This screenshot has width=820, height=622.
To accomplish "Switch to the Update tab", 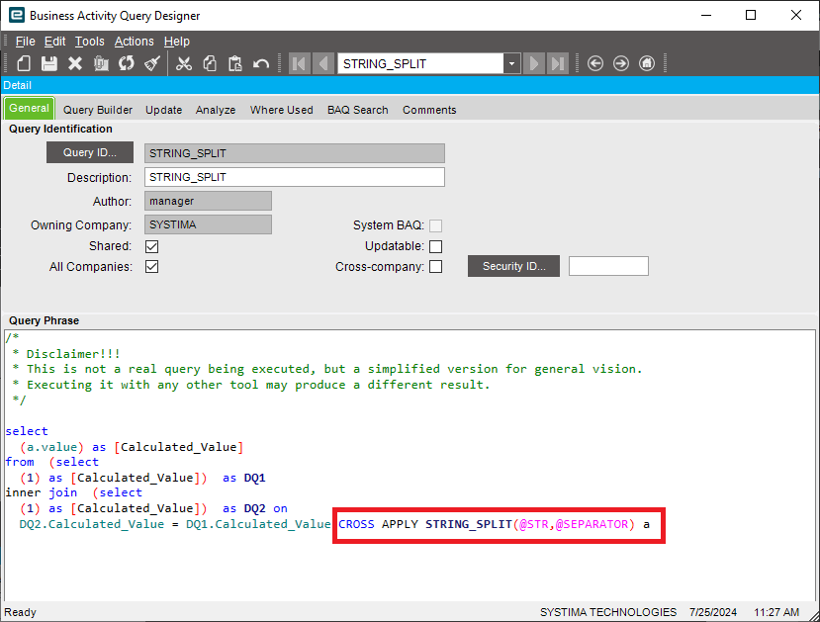I will click(x=163, y=110).
